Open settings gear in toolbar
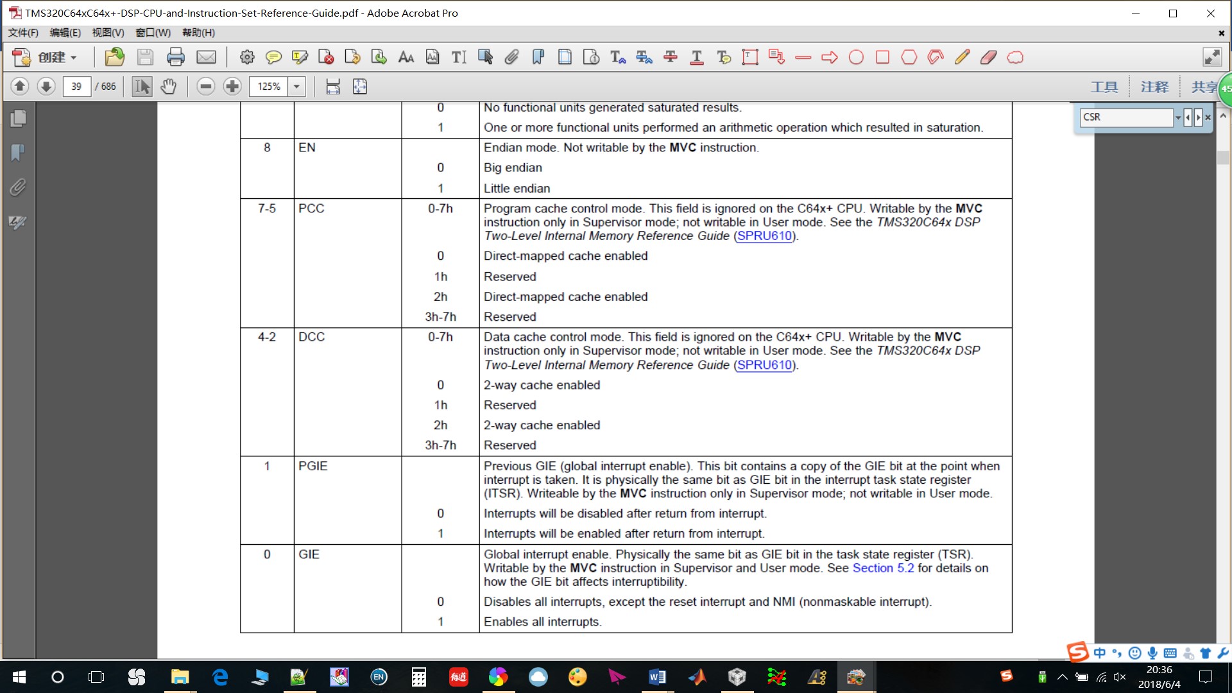The image size is (1232, 693). [247, 58]
